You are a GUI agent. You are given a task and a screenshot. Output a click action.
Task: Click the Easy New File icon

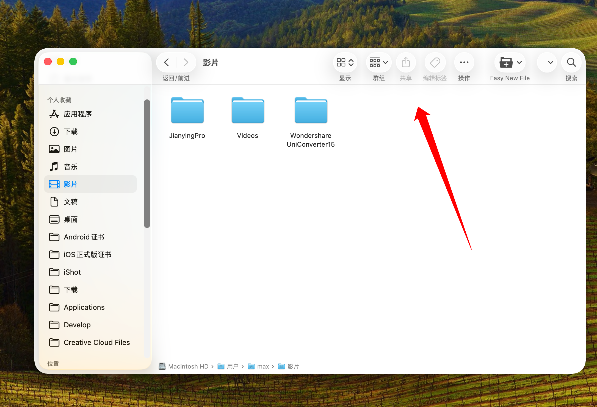tap(506, 62)
